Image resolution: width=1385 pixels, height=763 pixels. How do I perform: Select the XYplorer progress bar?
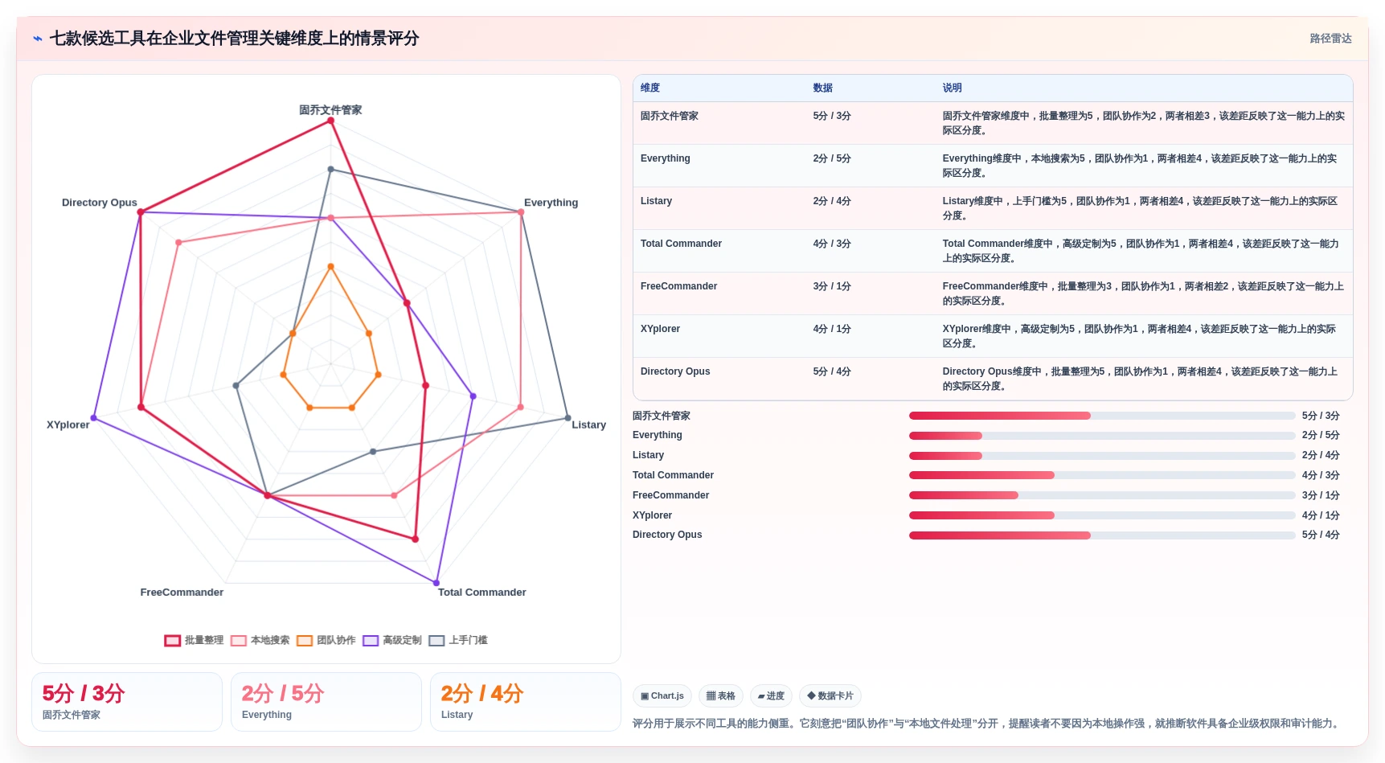pyautogui.click(x=1102, y=515)
